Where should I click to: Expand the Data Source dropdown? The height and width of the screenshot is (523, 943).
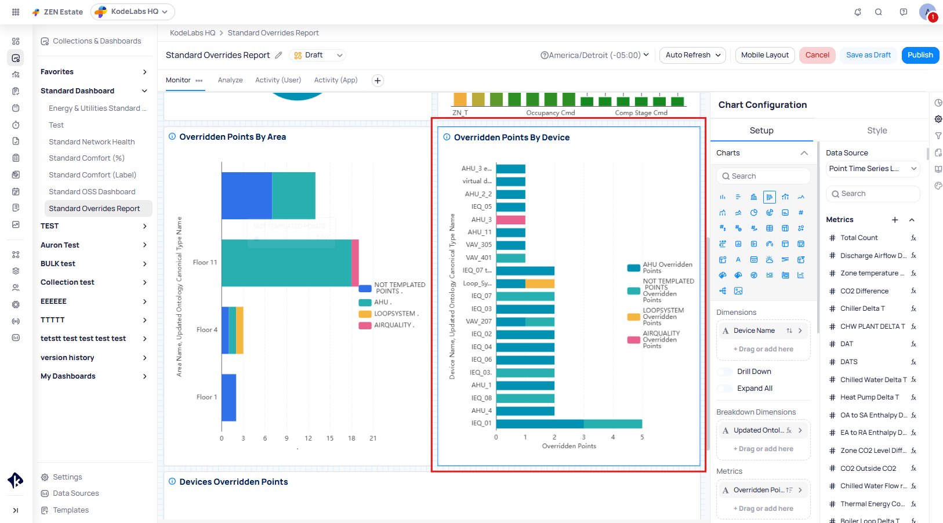tap(872, 169)
